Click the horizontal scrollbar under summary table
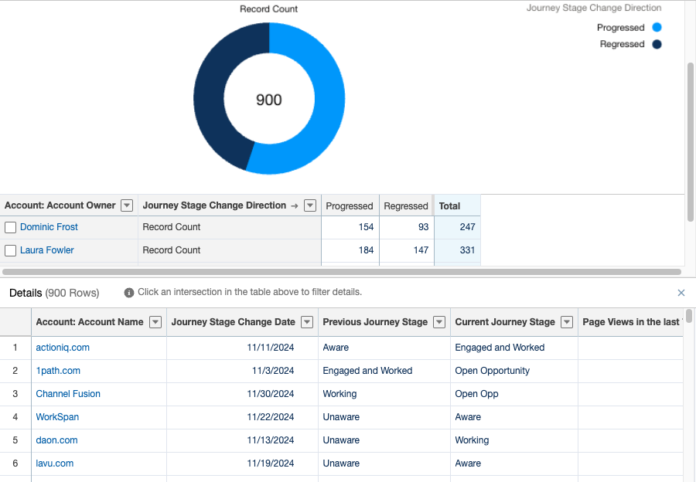Screen dimensions: 696x482 [x=340, y=272]
